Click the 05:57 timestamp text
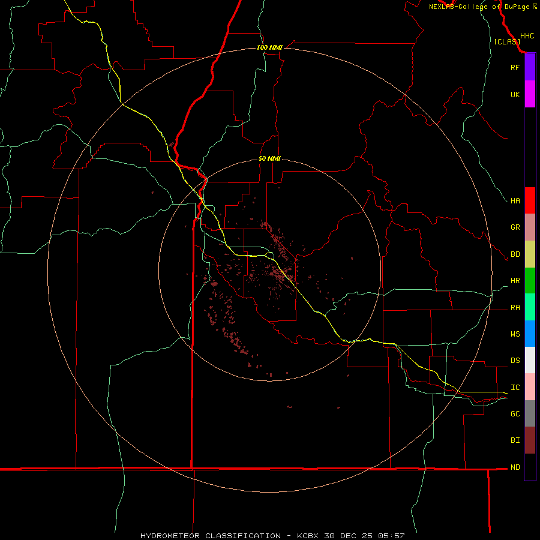 (391, 536)
